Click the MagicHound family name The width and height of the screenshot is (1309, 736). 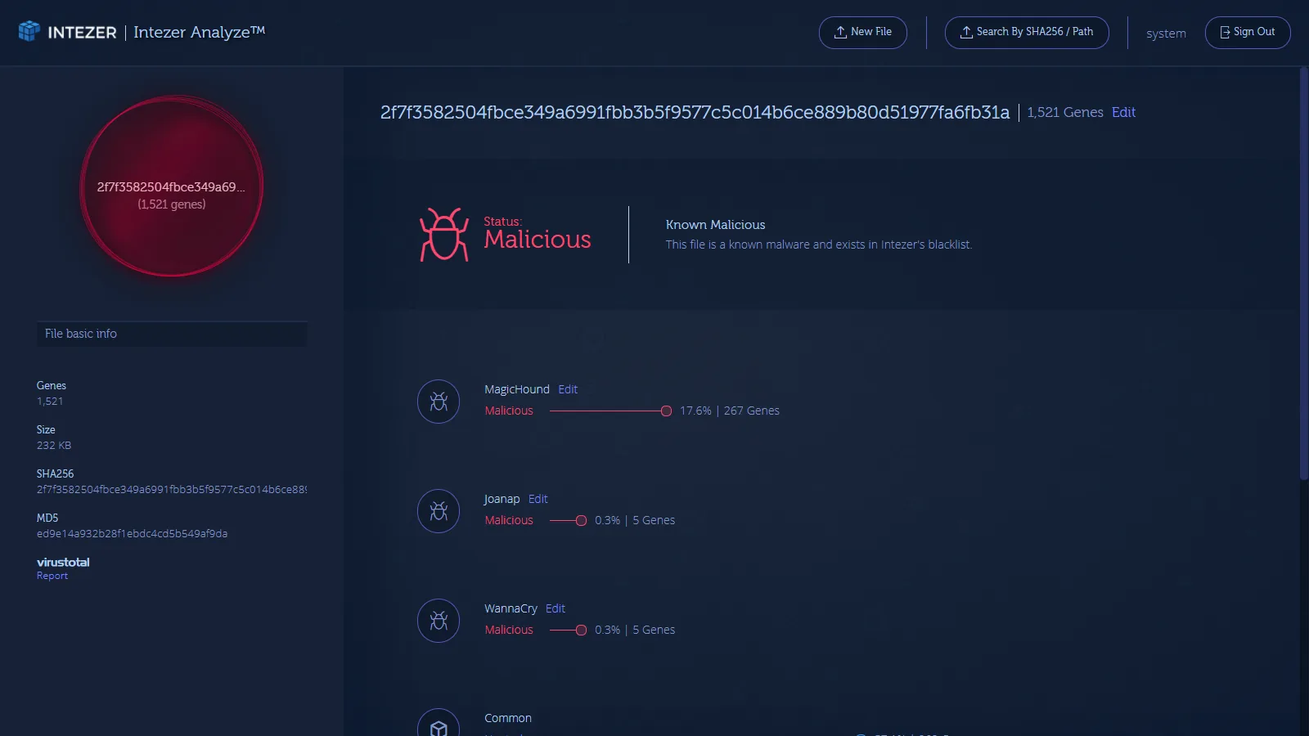(x=517, y=389)
